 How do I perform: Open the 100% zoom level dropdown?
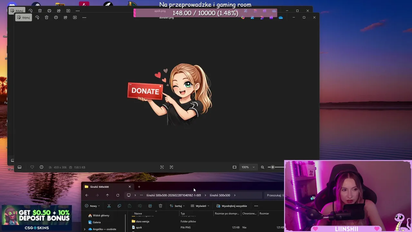click(248, 167)
